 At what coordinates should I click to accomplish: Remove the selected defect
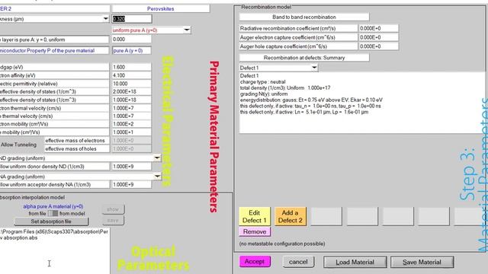(255, 231)
